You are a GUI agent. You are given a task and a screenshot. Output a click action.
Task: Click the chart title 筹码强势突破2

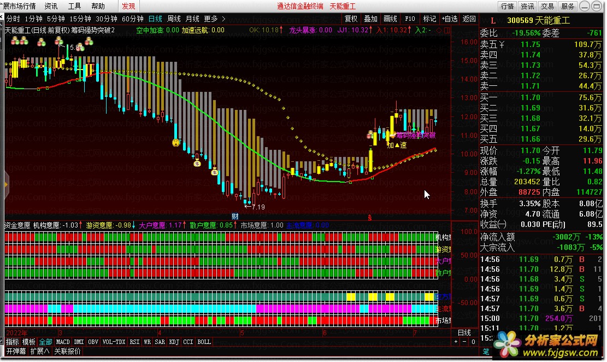pos(93,30)
